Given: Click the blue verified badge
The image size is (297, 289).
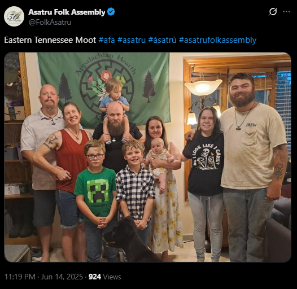Looking at the screenshot, I should pos(111,12).
